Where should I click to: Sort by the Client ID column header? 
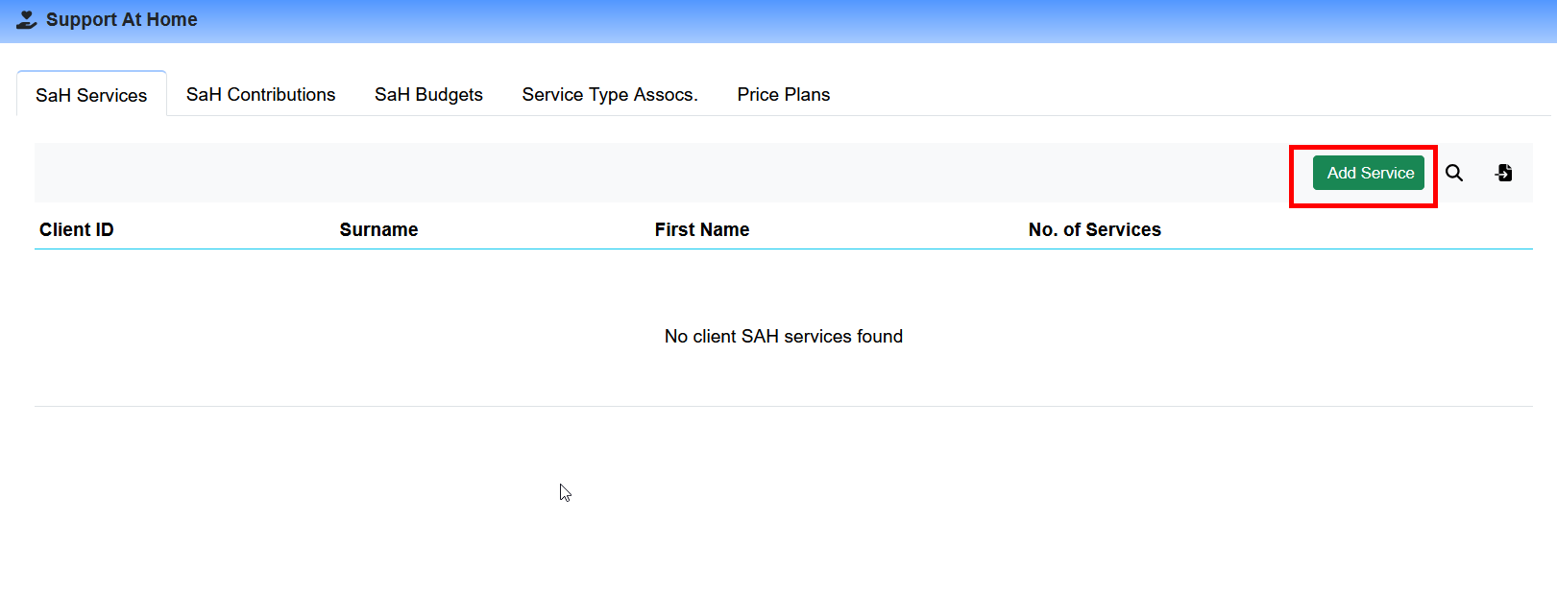[x=77, y=229]
